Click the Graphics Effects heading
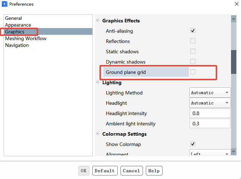 tap(121, 21)
